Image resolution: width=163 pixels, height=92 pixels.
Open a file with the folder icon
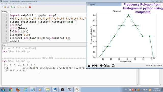[x=5, y=7]
